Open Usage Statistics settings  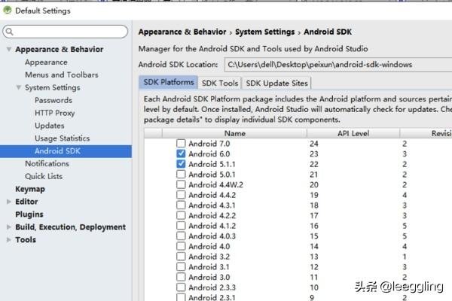(63, 138)
